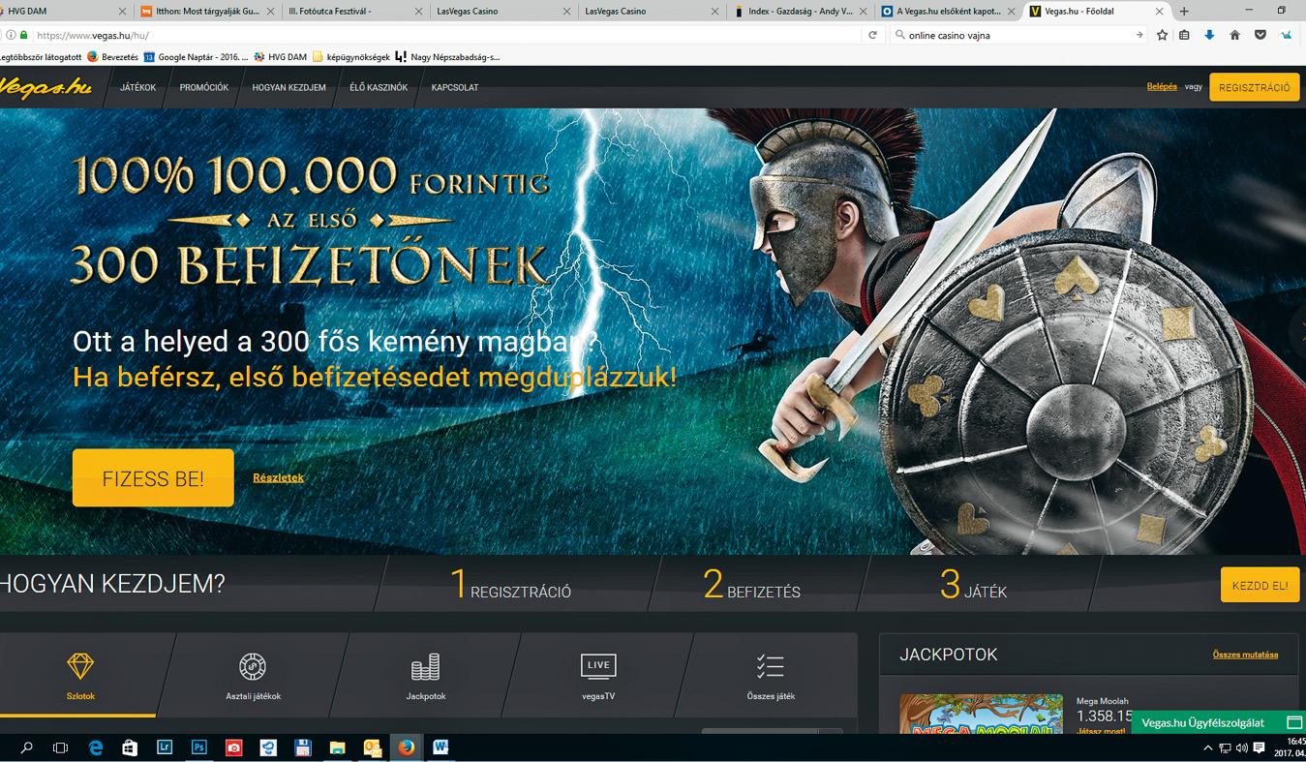The height and width of the screenshot is (762, 1306).
Task: Open the HOGYAN KEZDJEM menu item
Action: coord(289,87)
